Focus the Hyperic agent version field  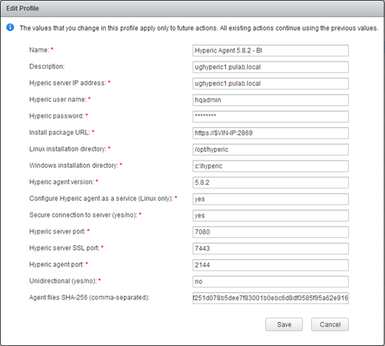tap(270, 183)
